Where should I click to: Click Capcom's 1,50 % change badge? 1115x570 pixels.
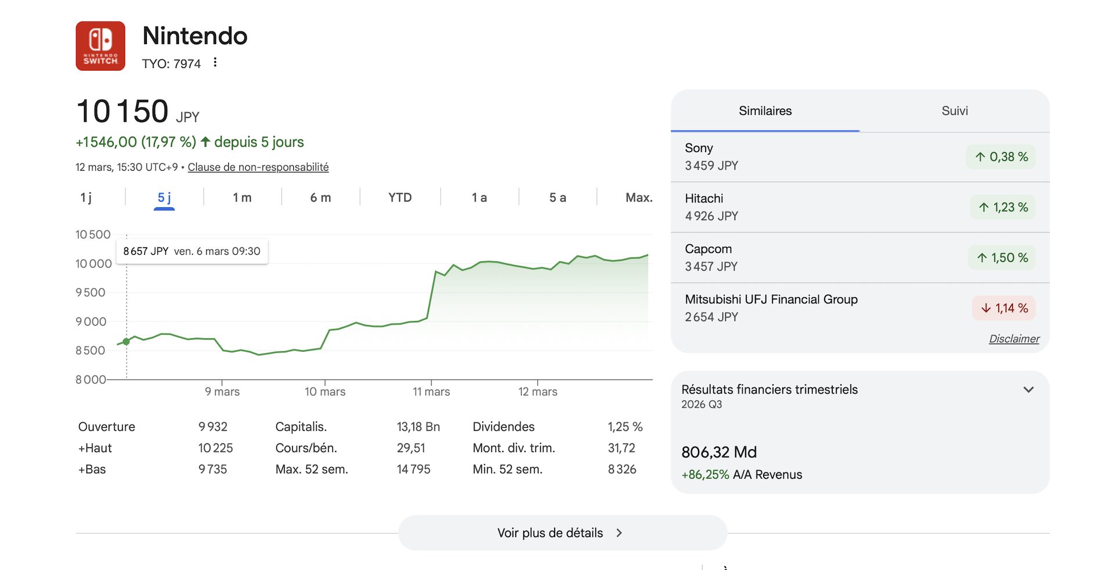(1002, 258)
